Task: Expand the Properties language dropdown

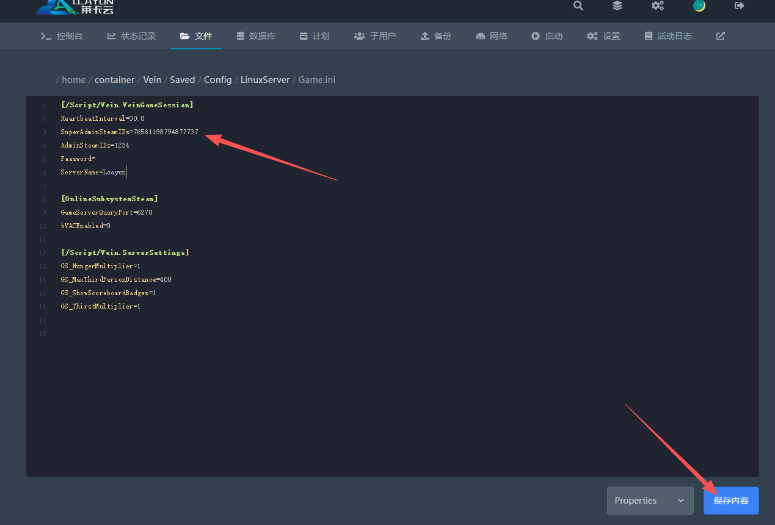Action: (650, 501)
